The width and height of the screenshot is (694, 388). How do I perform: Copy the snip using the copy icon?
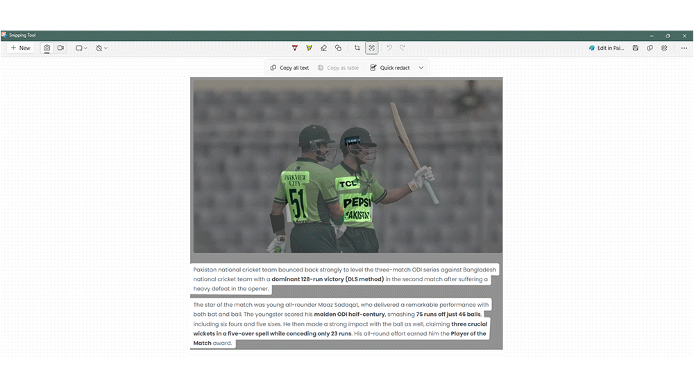pos(650,48)
